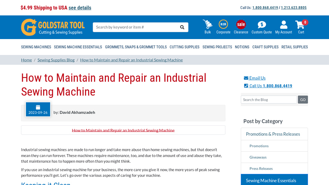Select Sewing Machine Essentials category
Viewport: 329px width, 185px height.
(x=274, y=180)
